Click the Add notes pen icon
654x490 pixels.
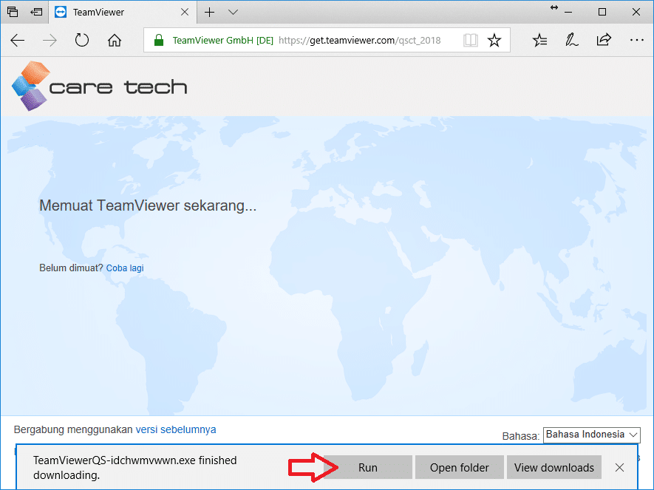point(571,41)
